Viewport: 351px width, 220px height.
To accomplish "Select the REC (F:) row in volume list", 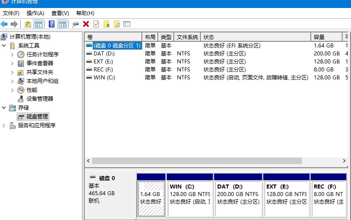I will pos(216,70).
